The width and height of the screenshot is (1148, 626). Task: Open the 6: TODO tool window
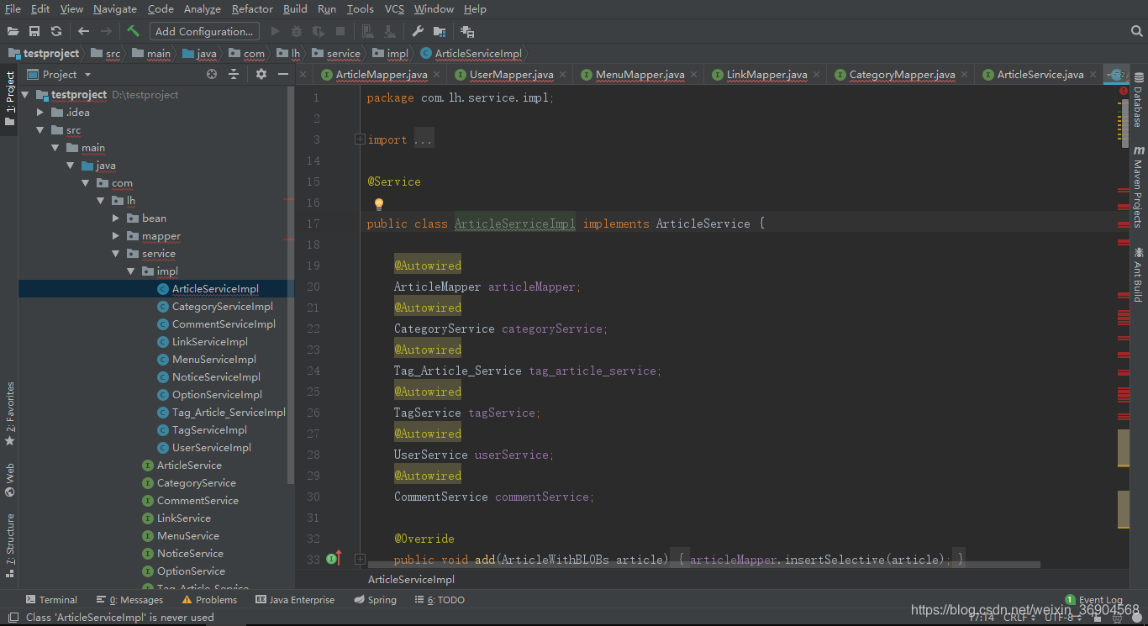coord(439,600)
